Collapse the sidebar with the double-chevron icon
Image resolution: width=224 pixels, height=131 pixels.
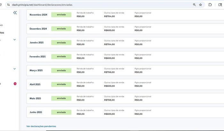[x=15, y=13]
